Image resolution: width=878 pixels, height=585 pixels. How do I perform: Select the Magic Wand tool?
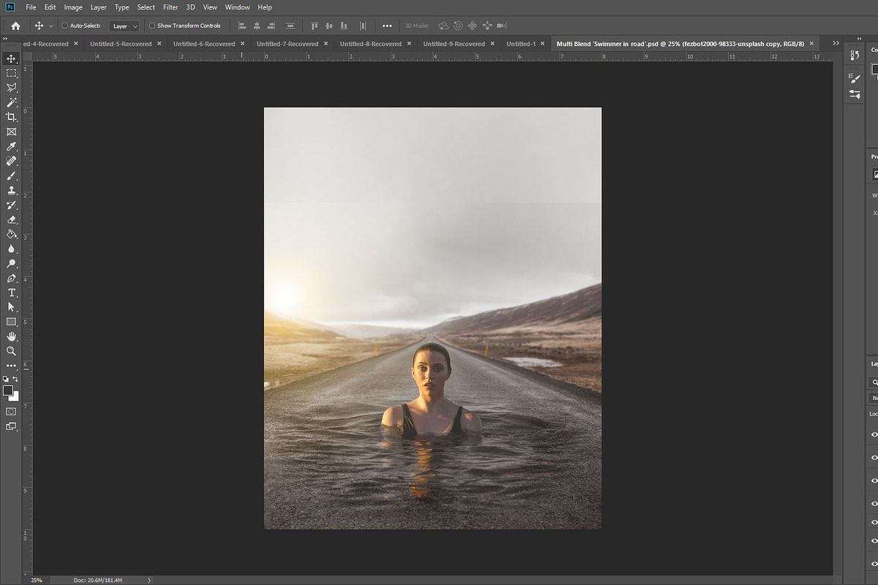point(11,102)
